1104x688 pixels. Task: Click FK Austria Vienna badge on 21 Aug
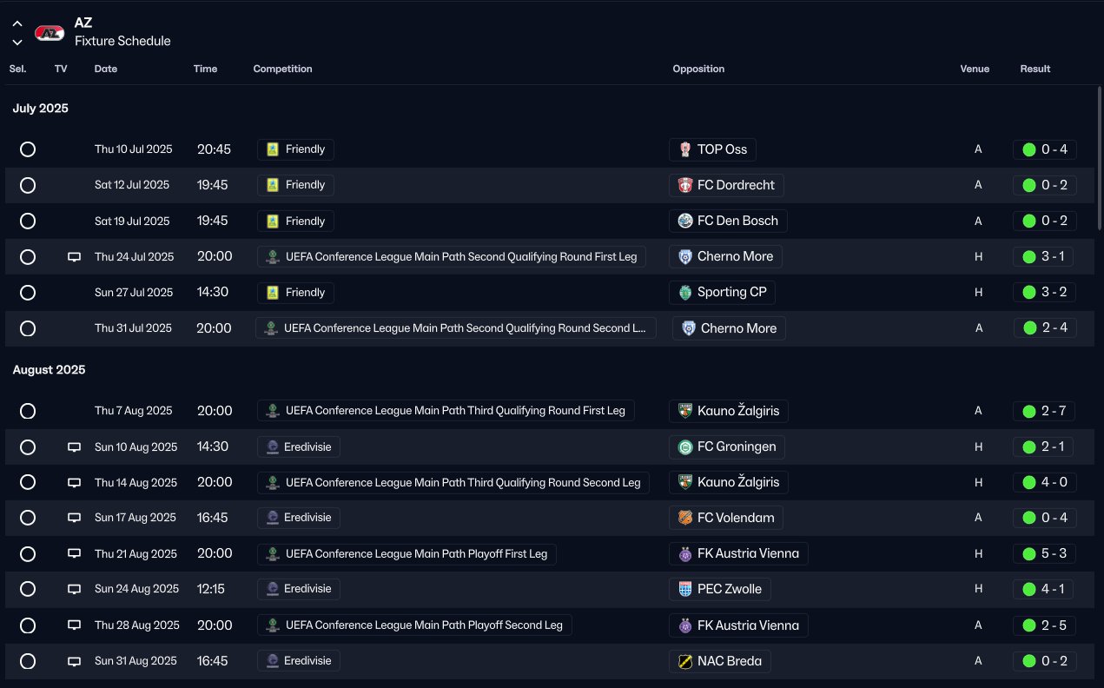coord(685,553)
